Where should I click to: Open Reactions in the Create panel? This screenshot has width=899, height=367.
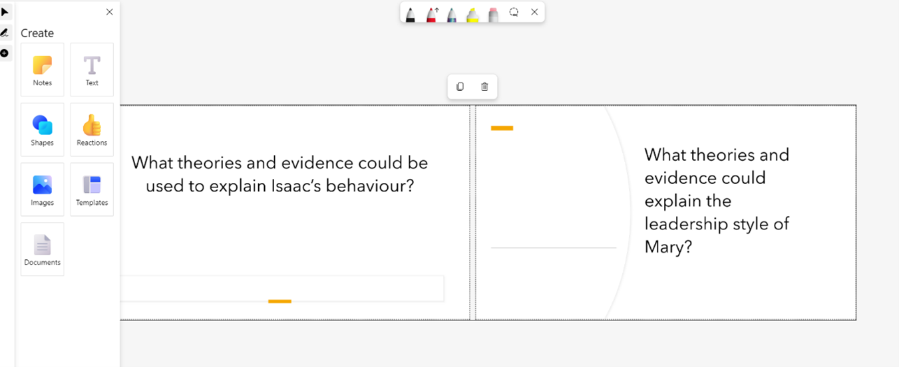(x=92, y=130)
